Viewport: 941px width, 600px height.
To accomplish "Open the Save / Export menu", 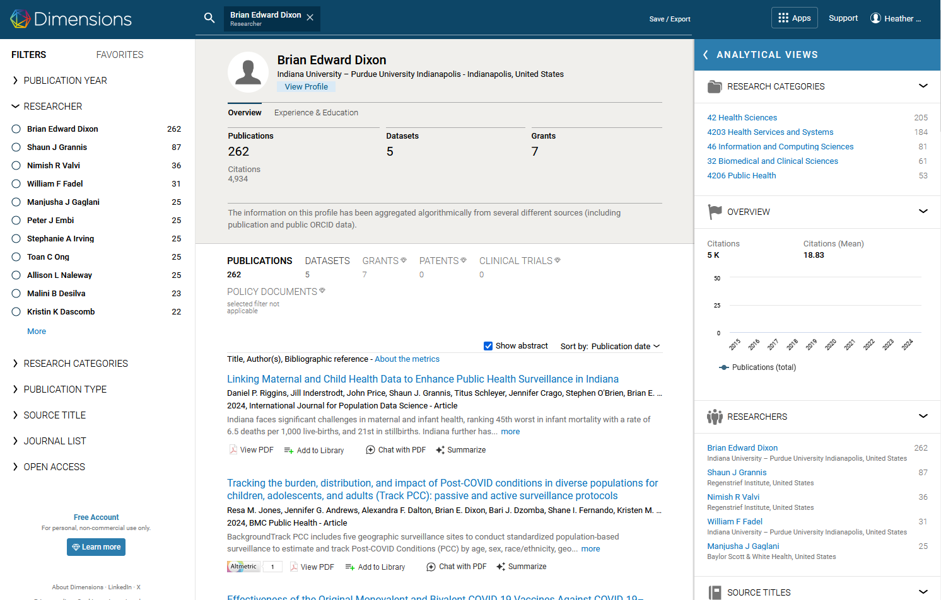I will tap(670, 19).
